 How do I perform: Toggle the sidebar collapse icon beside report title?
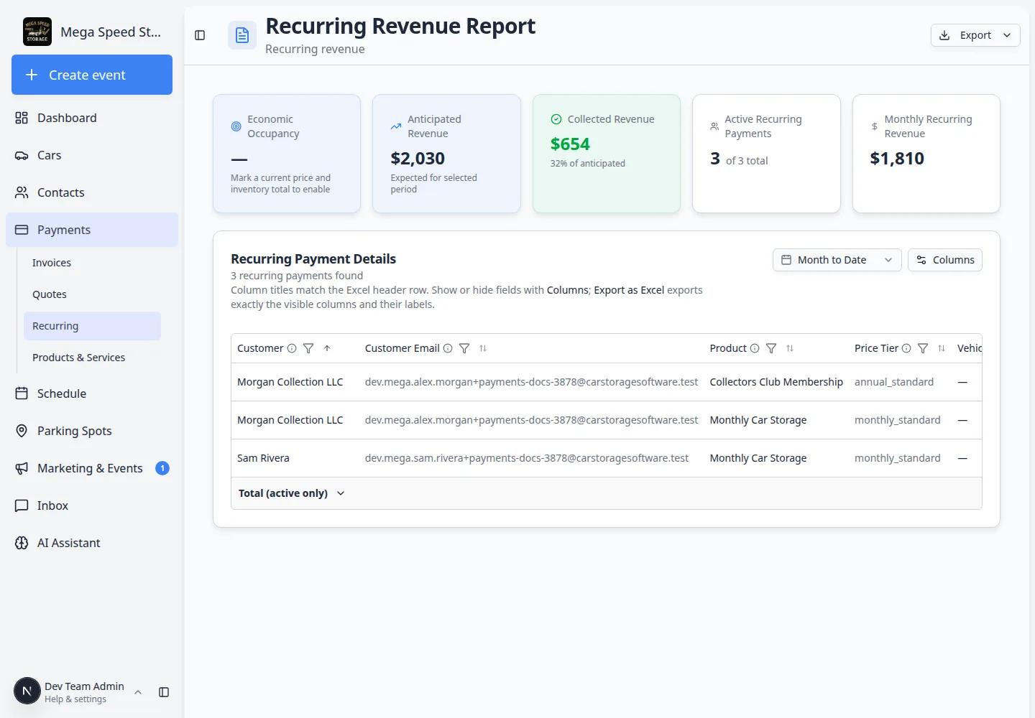pyautogui.click(x=200, y=35)
